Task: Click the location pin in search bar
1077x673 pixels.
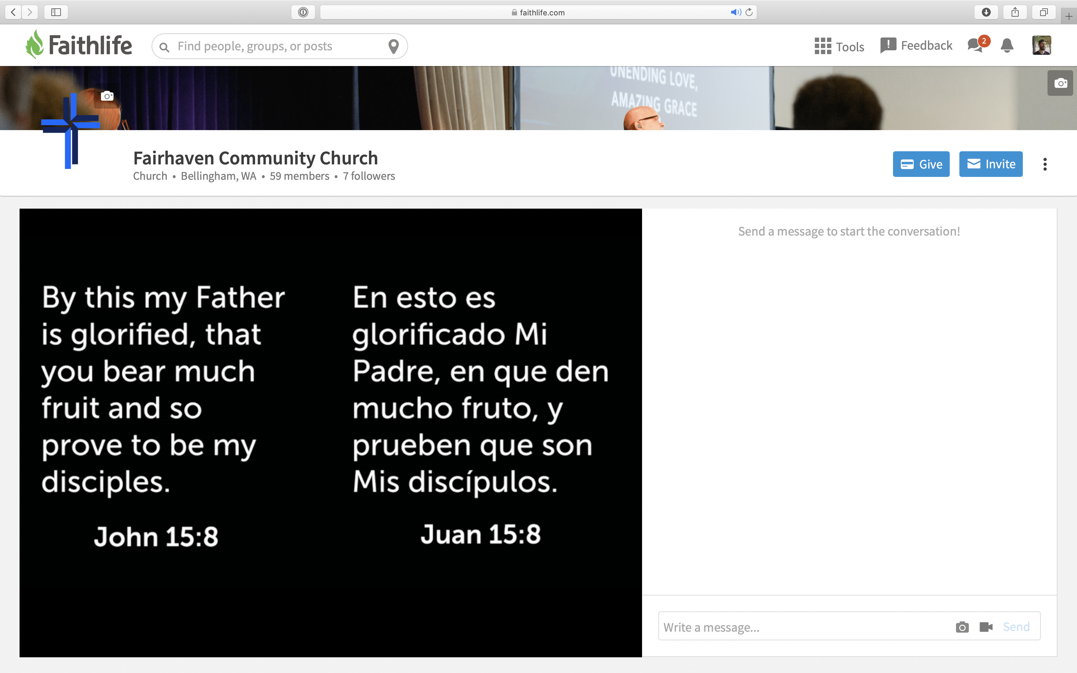Action: pos(393,46)
